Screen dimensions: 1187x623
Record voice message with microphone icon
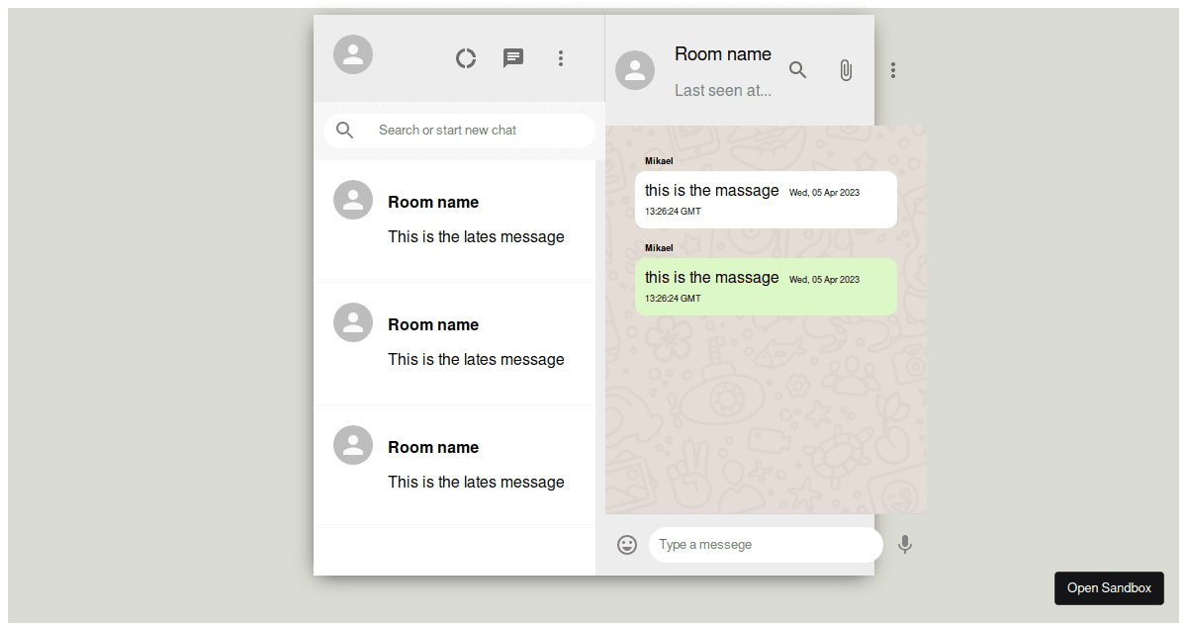tap(904, 545)
